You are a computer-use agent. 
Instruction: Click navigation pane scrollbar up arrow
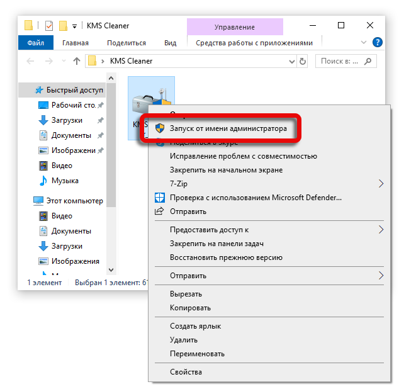(x=111, y=78)
